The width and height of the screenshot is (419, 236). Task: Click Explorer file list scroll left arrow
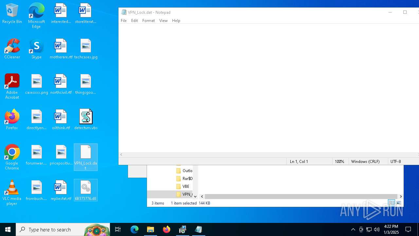202,196
